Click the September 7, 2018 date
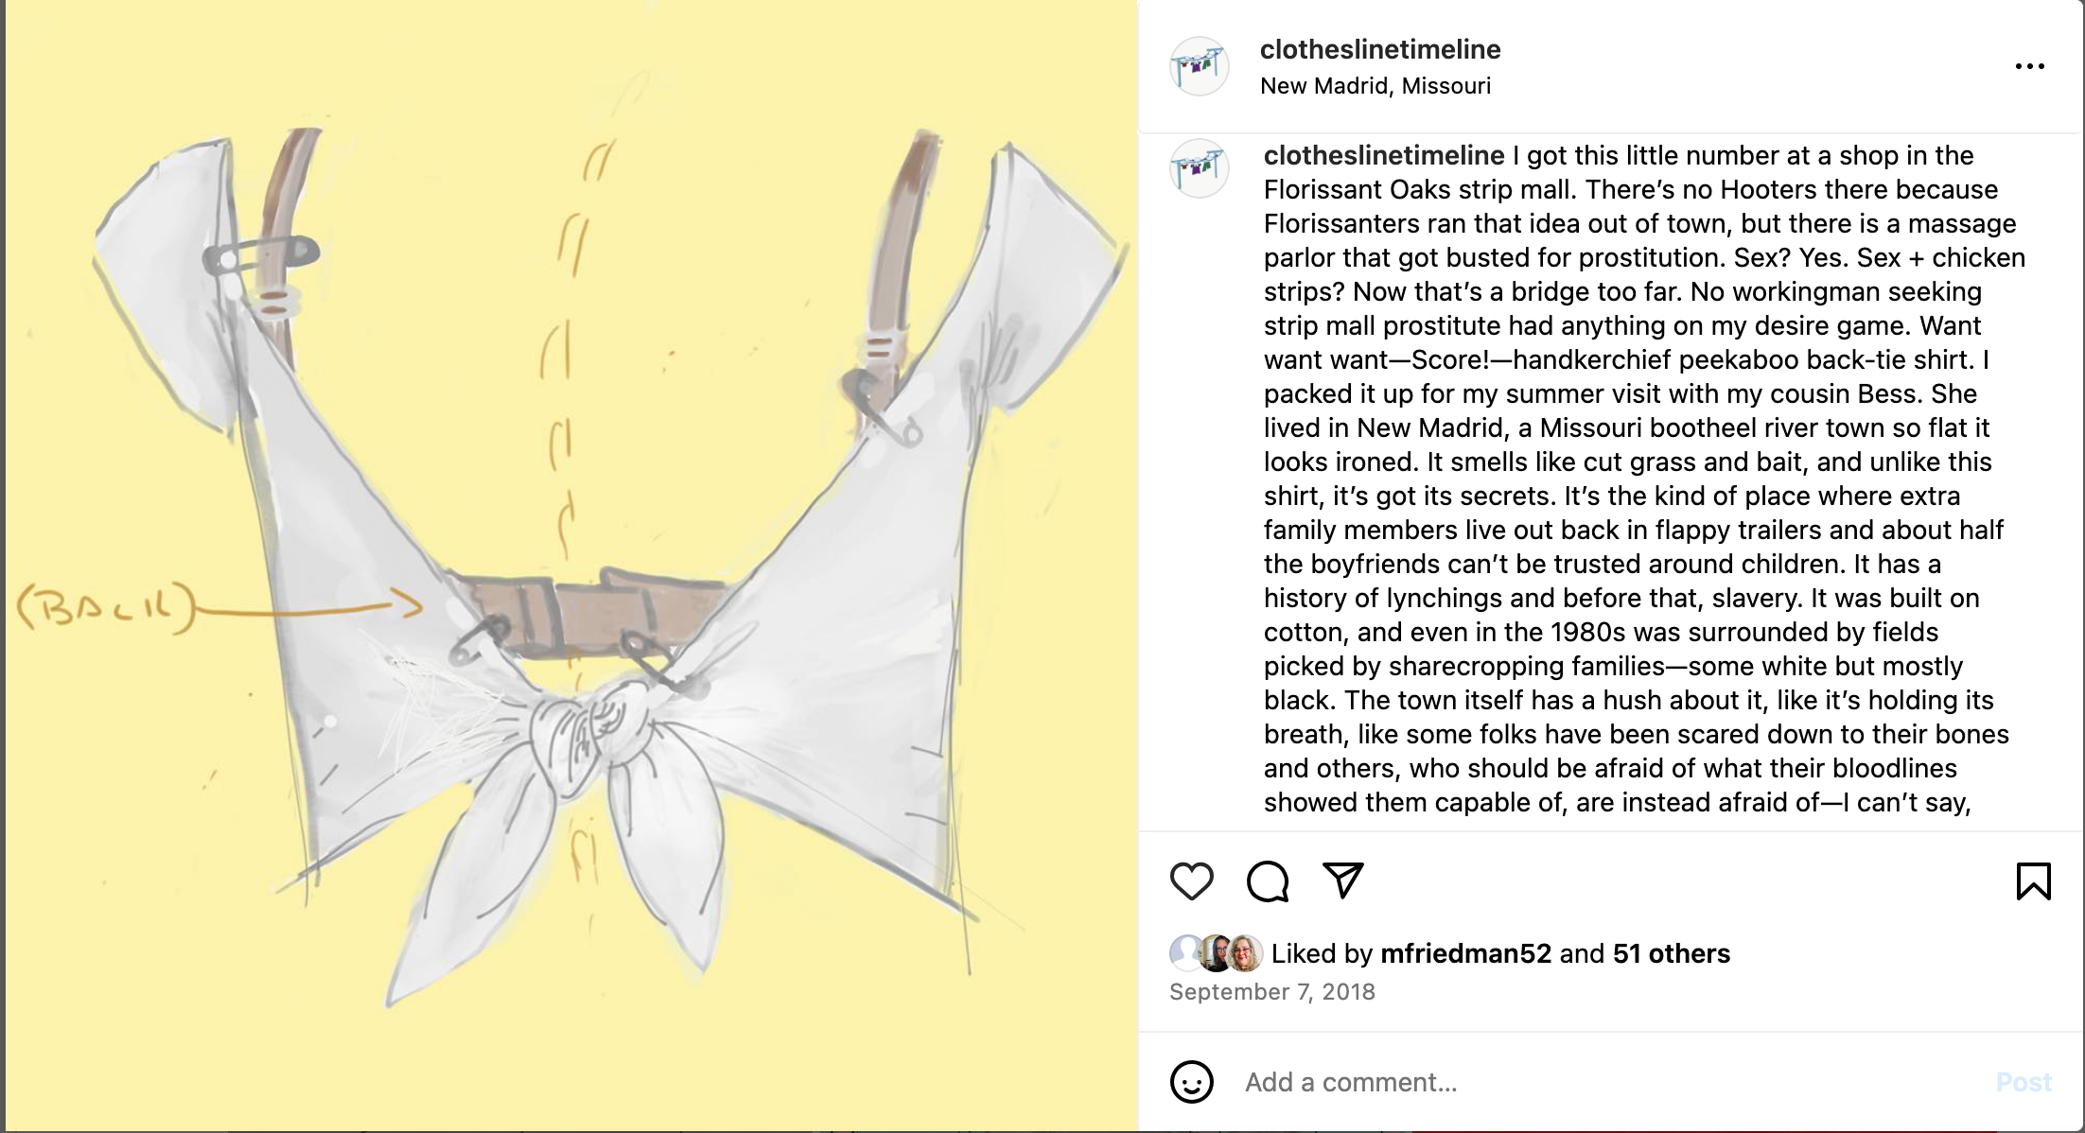The image size is (2085, 1133). tap(1272, 992)
